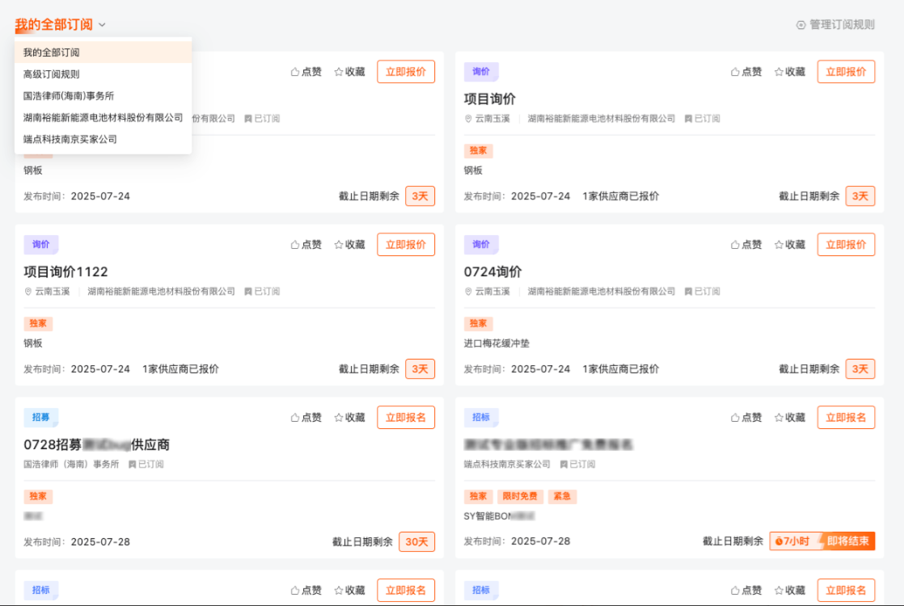Favorite the 0724询价 listing via its star

click(777, 244)
